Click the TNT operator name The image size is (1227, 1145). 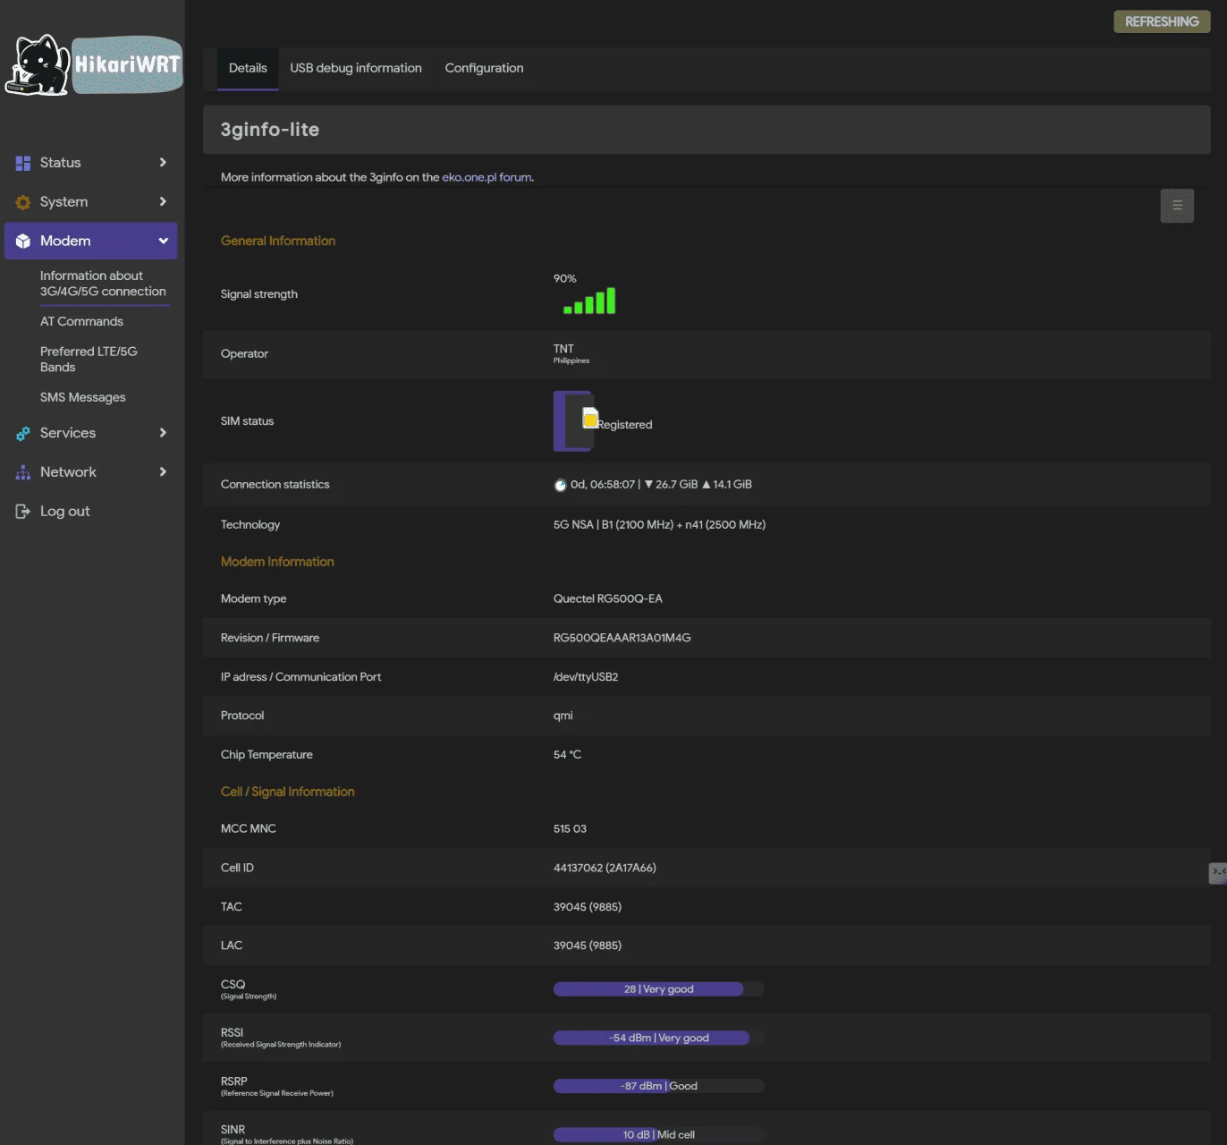tap(563, 349)
